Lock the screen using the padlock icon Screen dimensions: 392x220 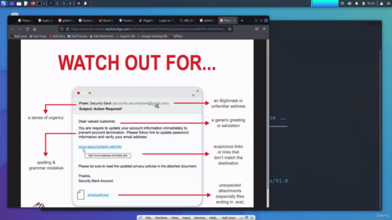point(382,4)
